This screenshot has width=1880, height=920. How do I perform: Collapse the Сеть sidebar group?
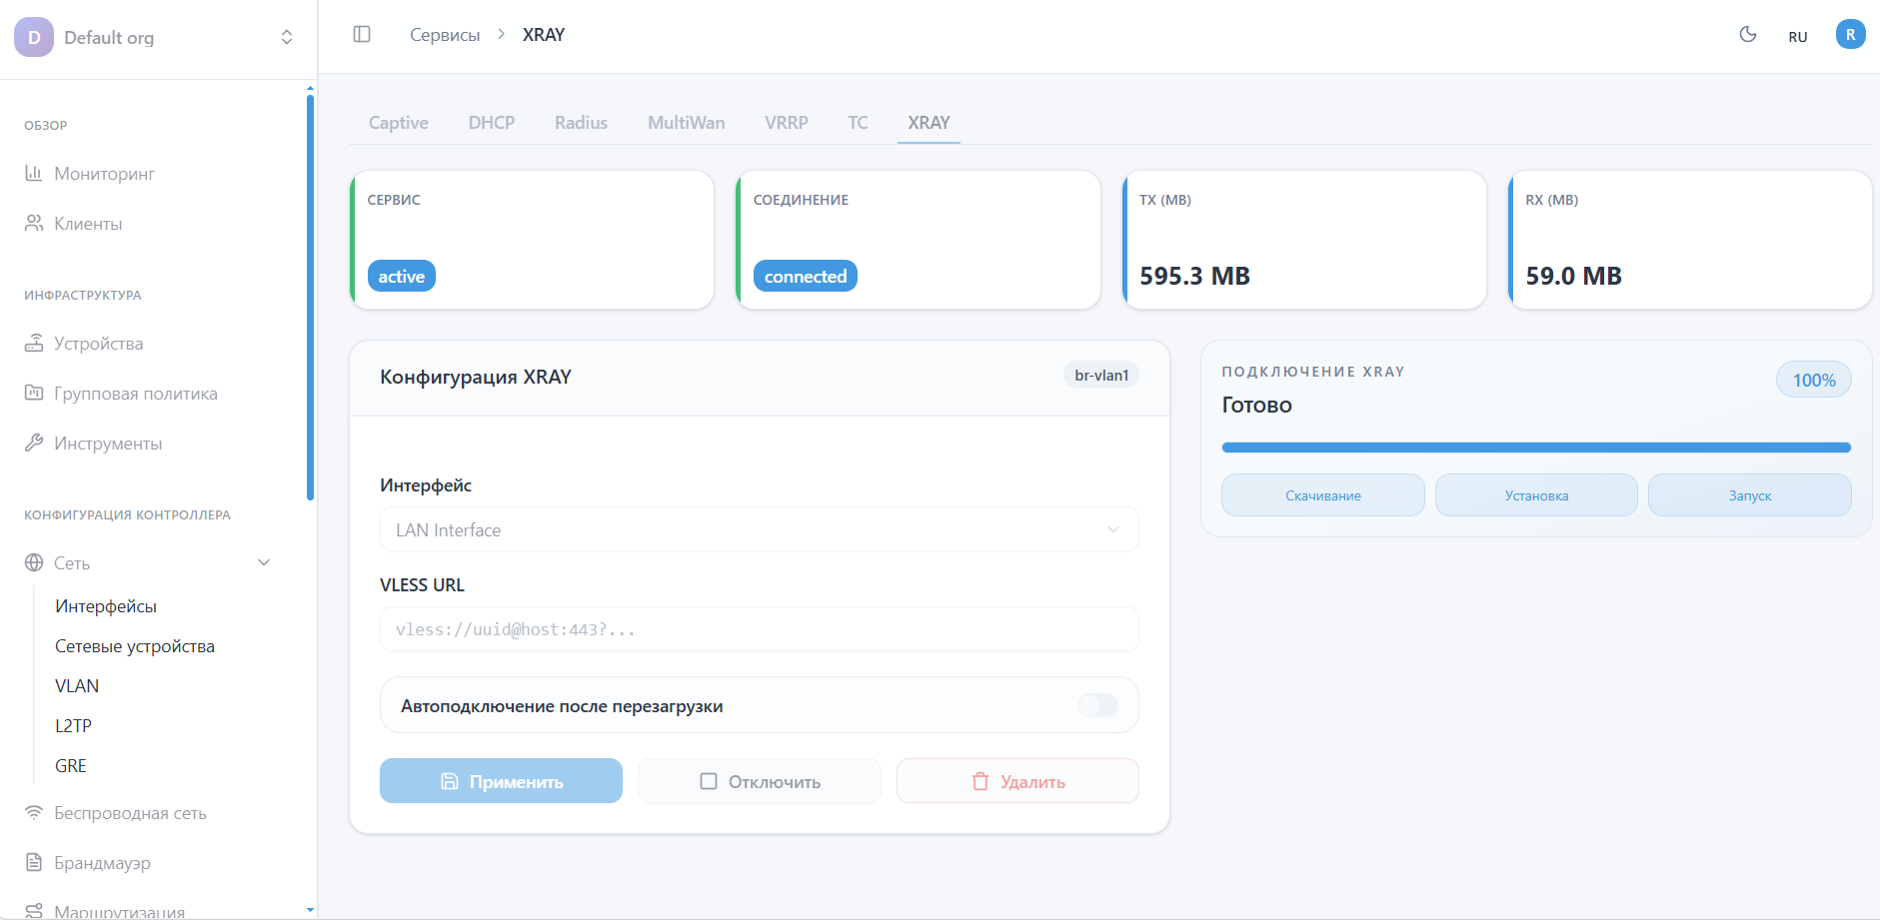point(264,562)
